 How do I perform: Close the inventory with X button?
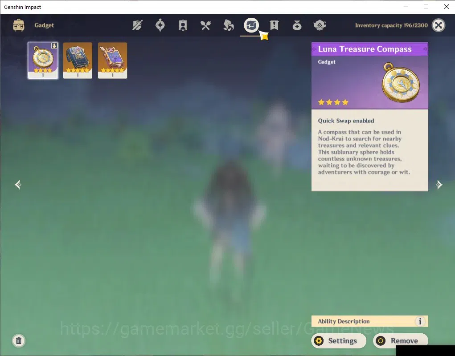(x=439, y=25)
